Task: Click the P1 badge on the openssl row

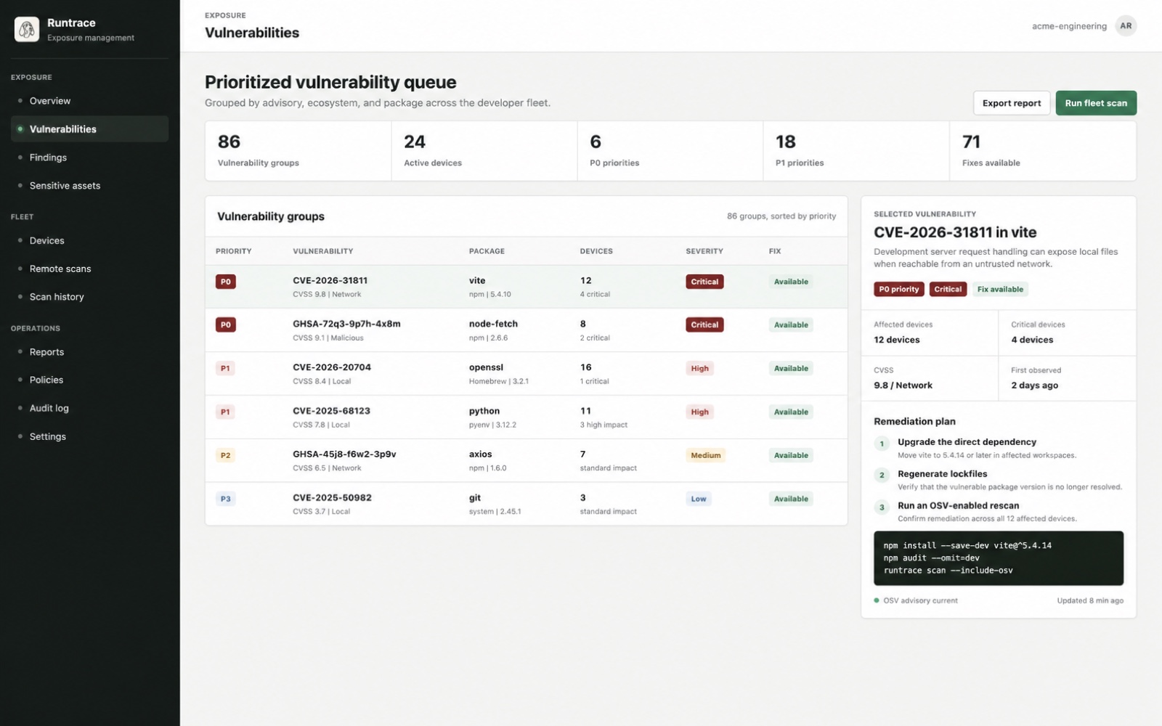Action: (x=226, y=368)
